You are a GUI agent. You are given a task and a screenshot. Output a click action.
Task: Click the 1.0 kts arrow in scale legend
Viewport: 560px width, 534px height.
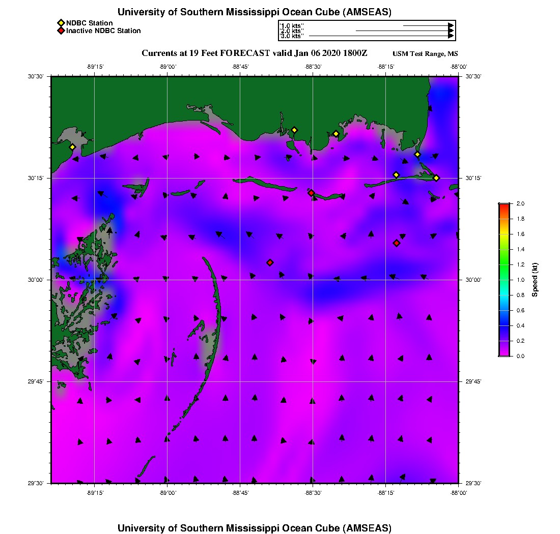click(x=428, y=25)
